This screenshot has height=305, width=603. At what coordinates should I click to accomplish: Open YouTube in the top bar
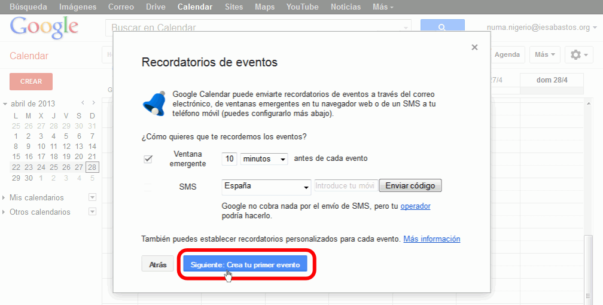pos(303,7)
